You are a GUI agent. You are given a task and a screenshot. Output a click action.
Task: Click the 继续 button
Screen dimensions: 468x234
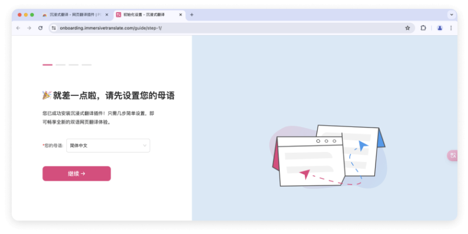coord(77,174)
